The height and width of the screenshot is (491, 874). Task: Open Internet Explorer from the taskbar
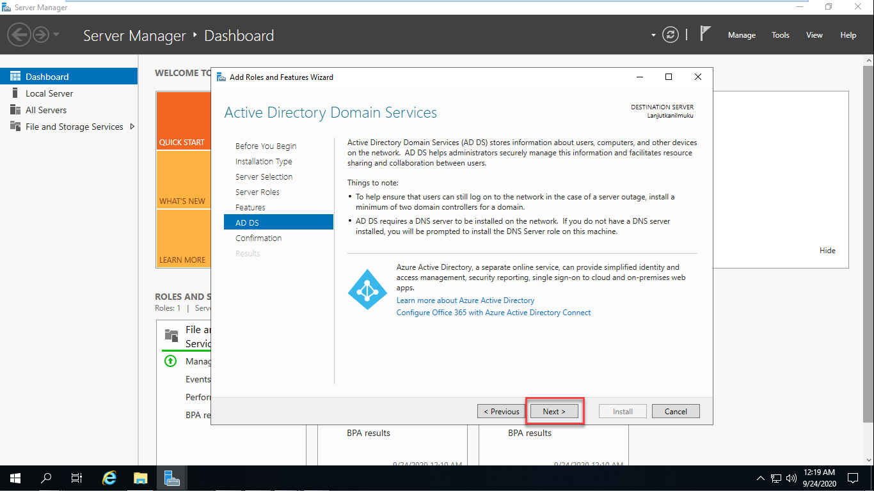click(109, 478)
